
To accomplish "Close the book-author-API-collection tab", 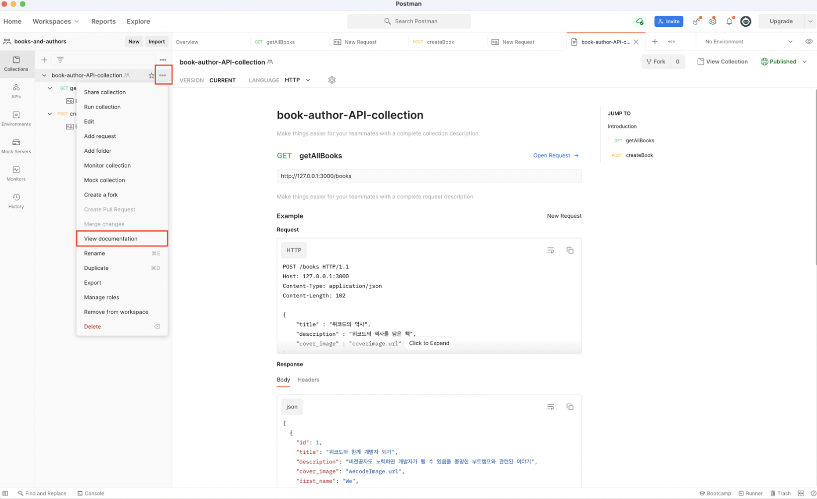I will 636,42.
